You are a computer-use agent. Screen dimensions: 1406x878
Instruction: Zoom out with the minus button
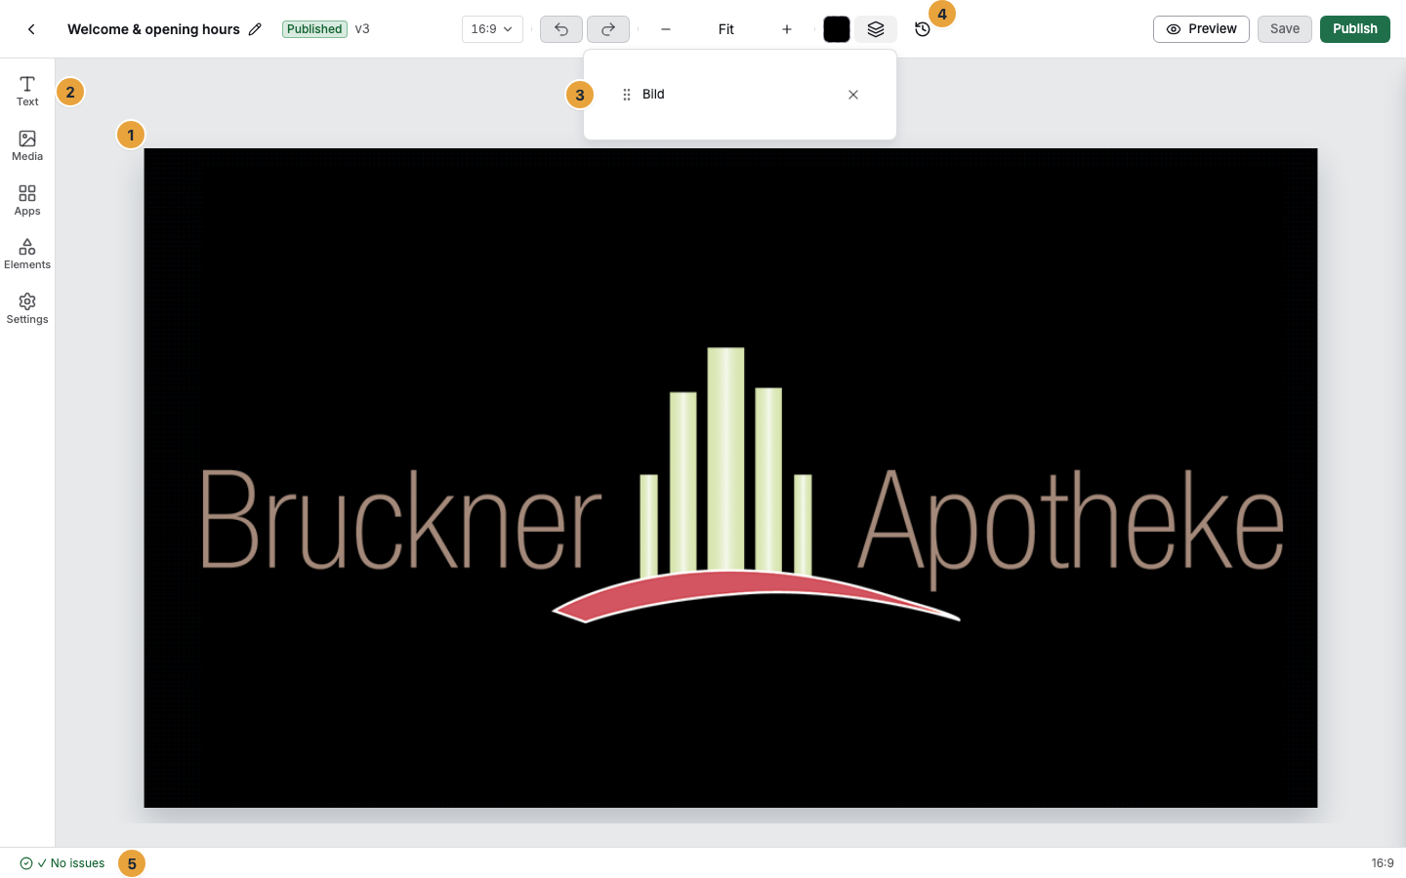click(x=666, y=29)
